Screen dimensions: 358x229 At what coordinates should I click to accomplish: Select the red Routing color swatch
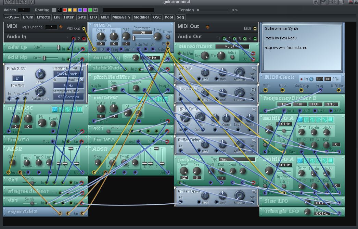(x=65, y=10)
